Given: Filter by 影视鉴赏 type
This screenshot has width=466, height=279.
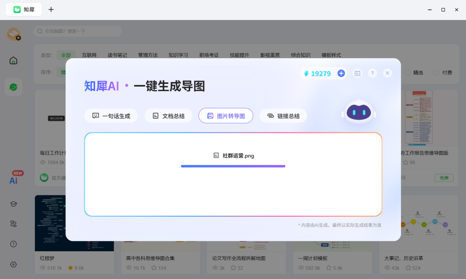Looking at the screenshot, I should (270, 55).
